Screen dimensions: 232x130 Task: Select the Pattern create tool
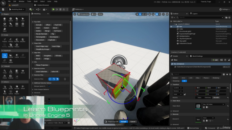tap(17, 45)
